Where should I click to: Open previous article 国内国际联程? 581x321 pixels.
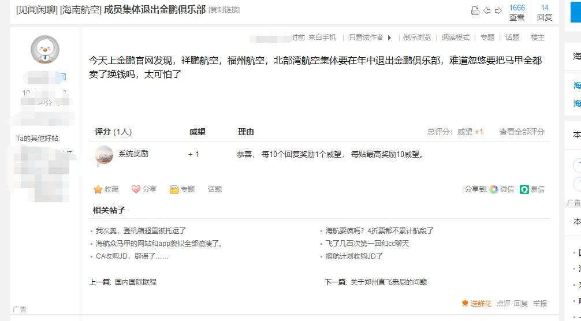click(136, 282)
